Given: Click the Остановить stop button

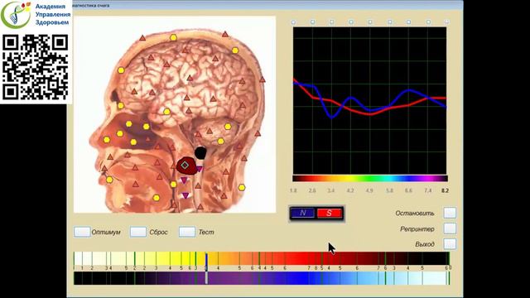Looking at the screenshot, I should pyautogui.click(x=450, y=213).
